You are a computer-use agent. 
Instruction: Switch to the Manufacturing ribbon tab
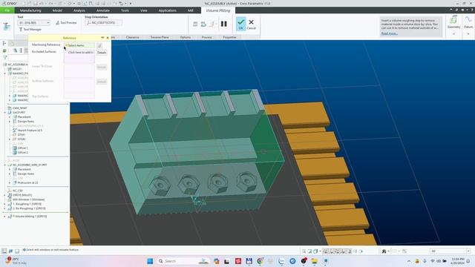30,10
